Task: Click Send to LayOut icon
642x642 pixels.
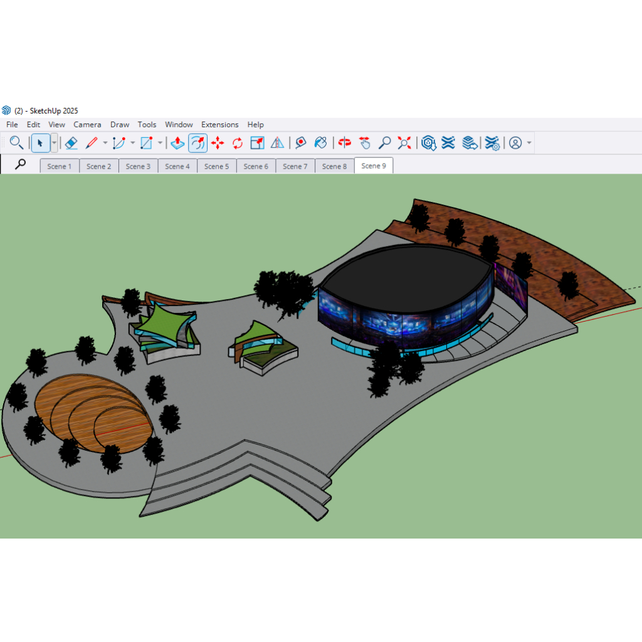Action: 470,143
